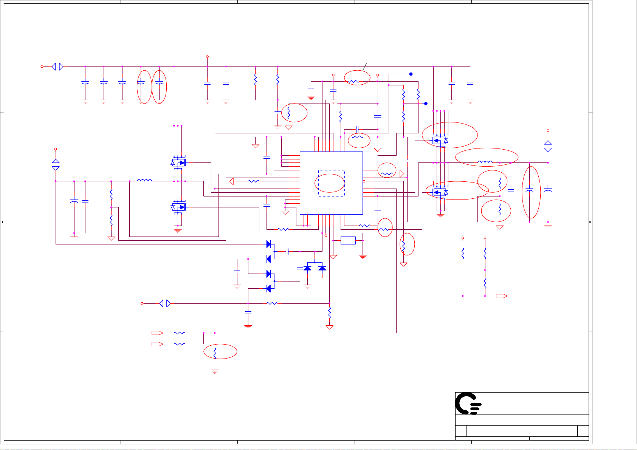Screen dimensions: 637x450
Task: Select the topmost diode in the four-diode stack
Action: 269,244
